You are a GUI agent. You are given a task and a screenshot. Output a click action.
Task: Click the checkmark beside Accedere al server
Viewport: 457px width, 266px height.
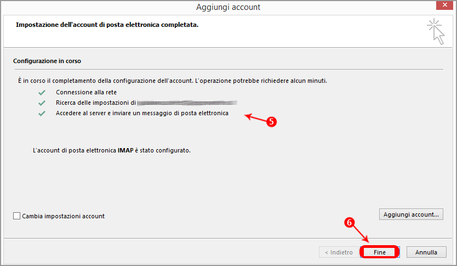[42, 114]
